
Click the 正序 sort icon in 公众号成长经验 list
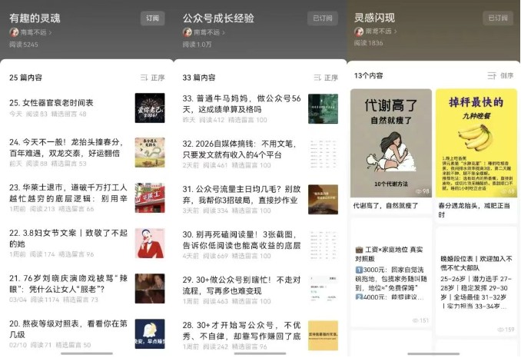point(317,78)
